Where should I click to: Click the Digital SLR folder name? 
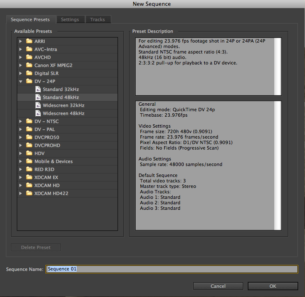click(x=46, y=73)
